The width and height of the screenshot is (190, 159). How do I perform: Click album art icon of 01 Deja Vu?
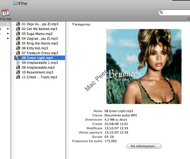click(x=18, y=24)
